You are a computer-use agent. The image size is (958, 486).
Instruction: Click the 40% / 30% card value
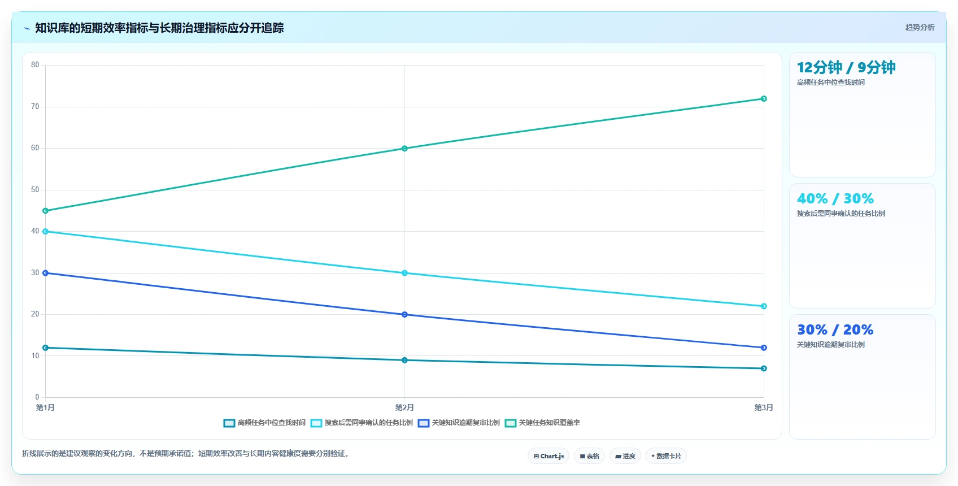tap(835, 198)
